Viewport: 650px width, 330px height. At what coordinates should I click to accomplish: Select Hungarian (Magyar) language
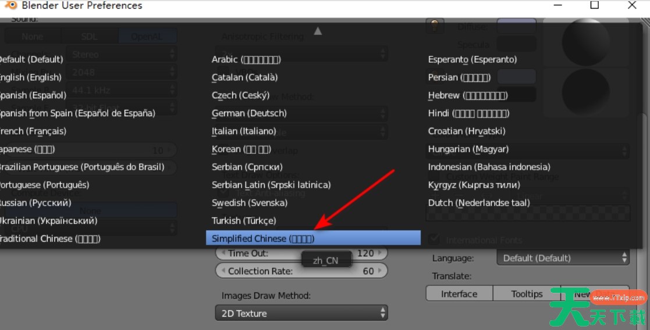pyautogui.click(x=468, y=149)
